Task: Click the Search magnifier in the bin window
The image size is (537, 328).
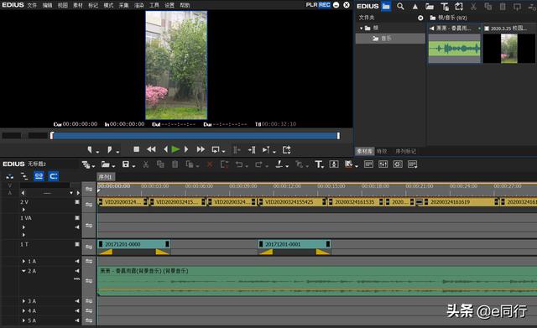Action: [x=400, y=6]
